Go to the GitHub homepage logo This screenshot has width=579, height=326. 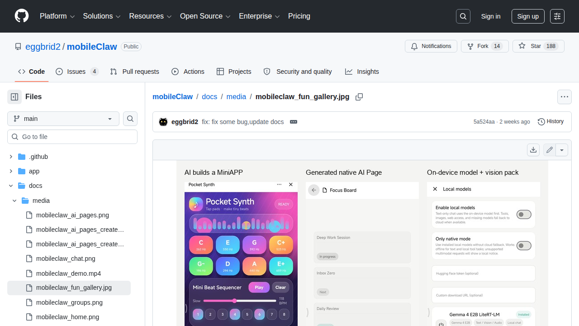22,16
